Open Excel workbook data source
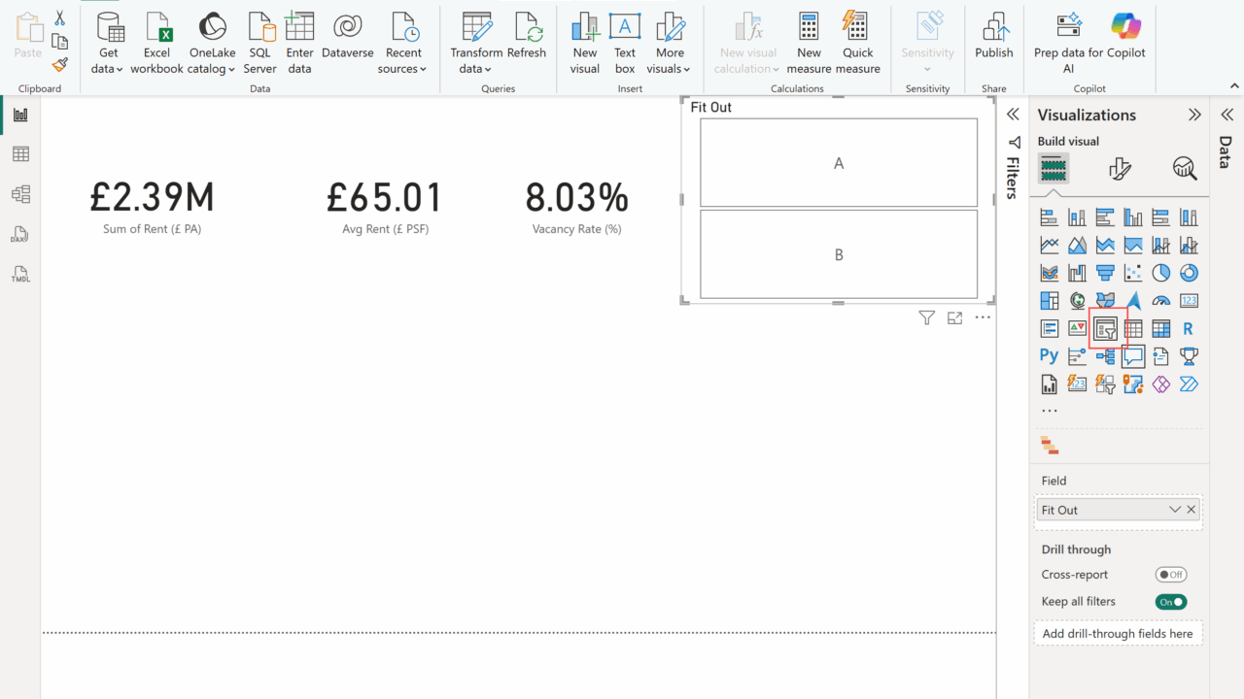Screen dimensions: 1244x699 coord(156,43)
